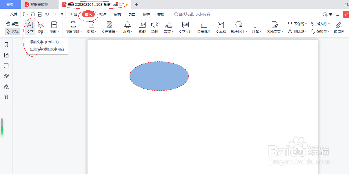Click the Not in Cloud (未上云) button
This screenshot has height=174, width=349.
click(331, 14)
